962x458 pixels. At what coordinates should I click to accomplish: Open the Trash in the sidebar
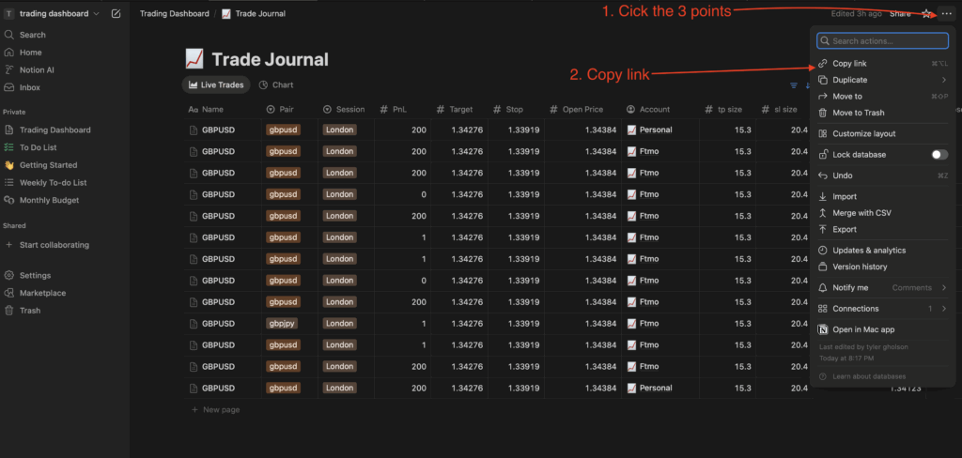[x=30, y=311]
